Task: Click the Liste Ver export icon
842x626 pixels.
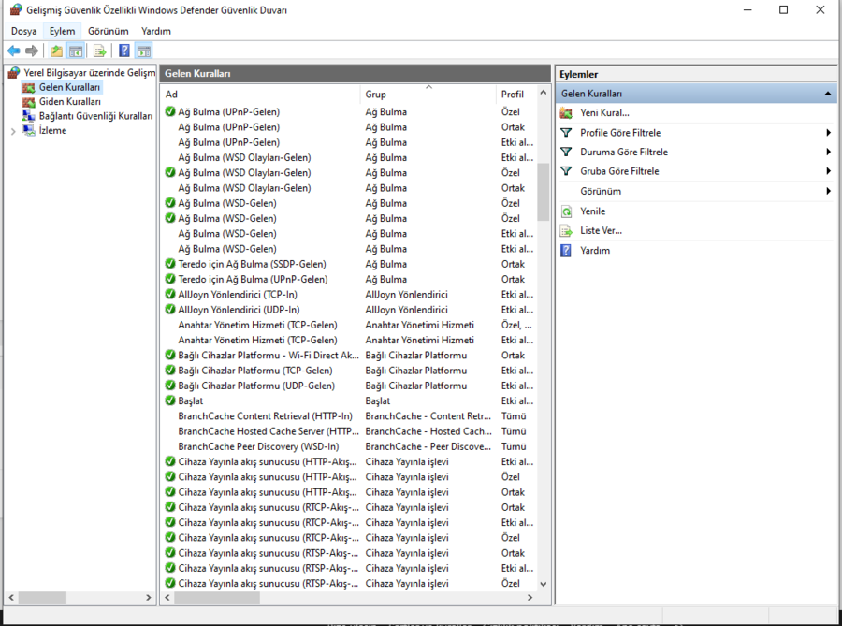Action: (x=566, y=230)
